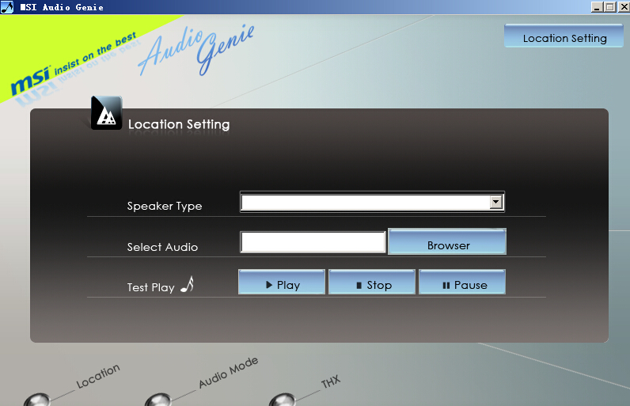The height and width of the screenshot is (406, 630).
Task: Maximize the MSI Audio Genie window
Action: point(610,7)
